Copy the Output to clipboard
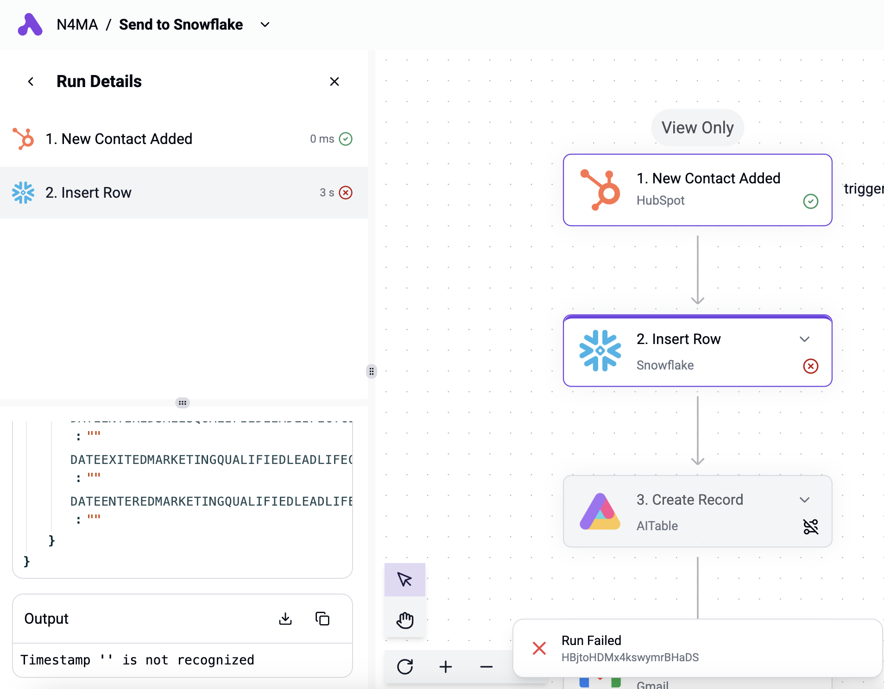 pyautogui.click(x=322, y=619)
